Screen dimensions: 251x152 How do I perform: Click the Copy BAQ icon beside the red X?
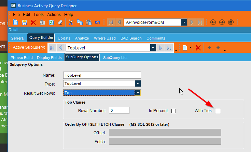click(42, 22)
